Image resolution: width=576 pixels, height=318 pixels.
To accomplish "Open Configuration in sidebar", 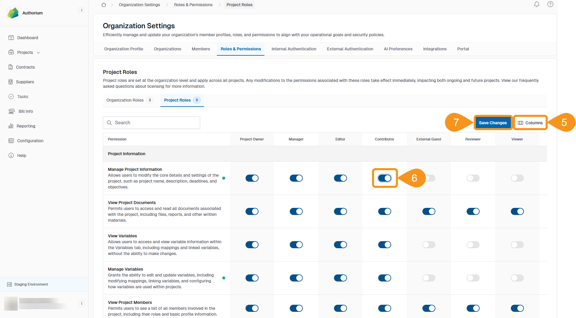I will tap(30, 141).
